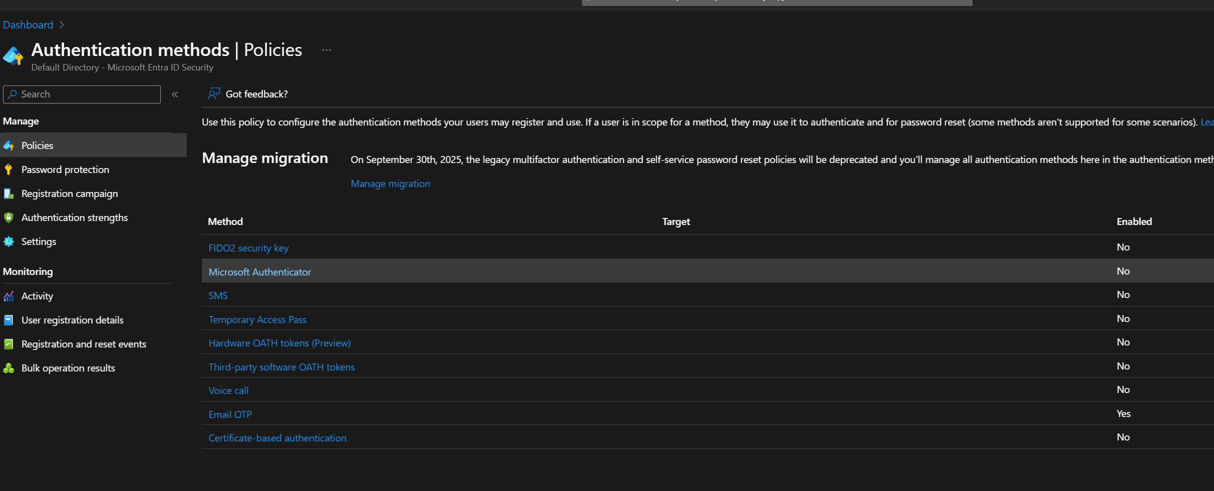This screenshot has height=491, width=1214.
Task: Open Settings in the sidebar
Action: (39, 241)
